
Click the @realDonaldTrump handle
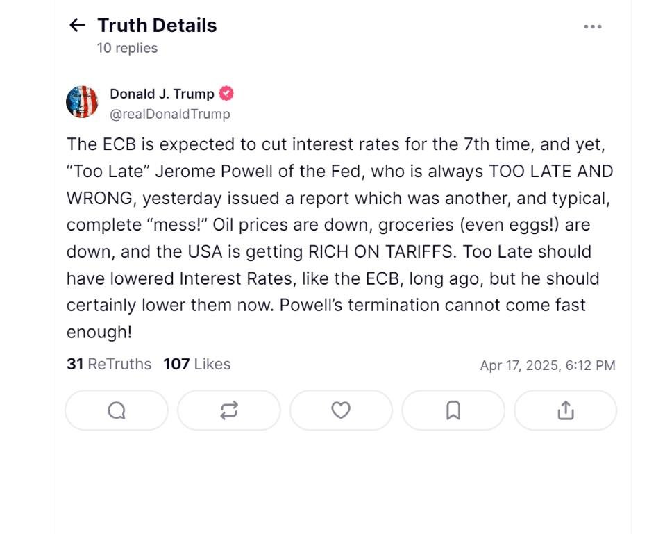click(x=170, y=114)
